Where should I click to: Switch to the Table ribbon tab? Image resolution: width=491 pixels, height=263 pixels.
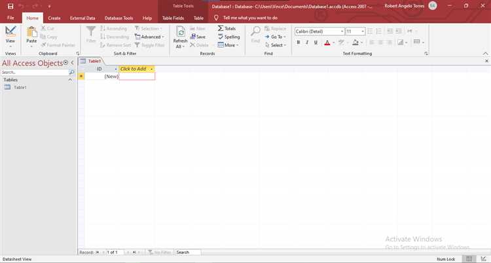click(x=198, y=18)
